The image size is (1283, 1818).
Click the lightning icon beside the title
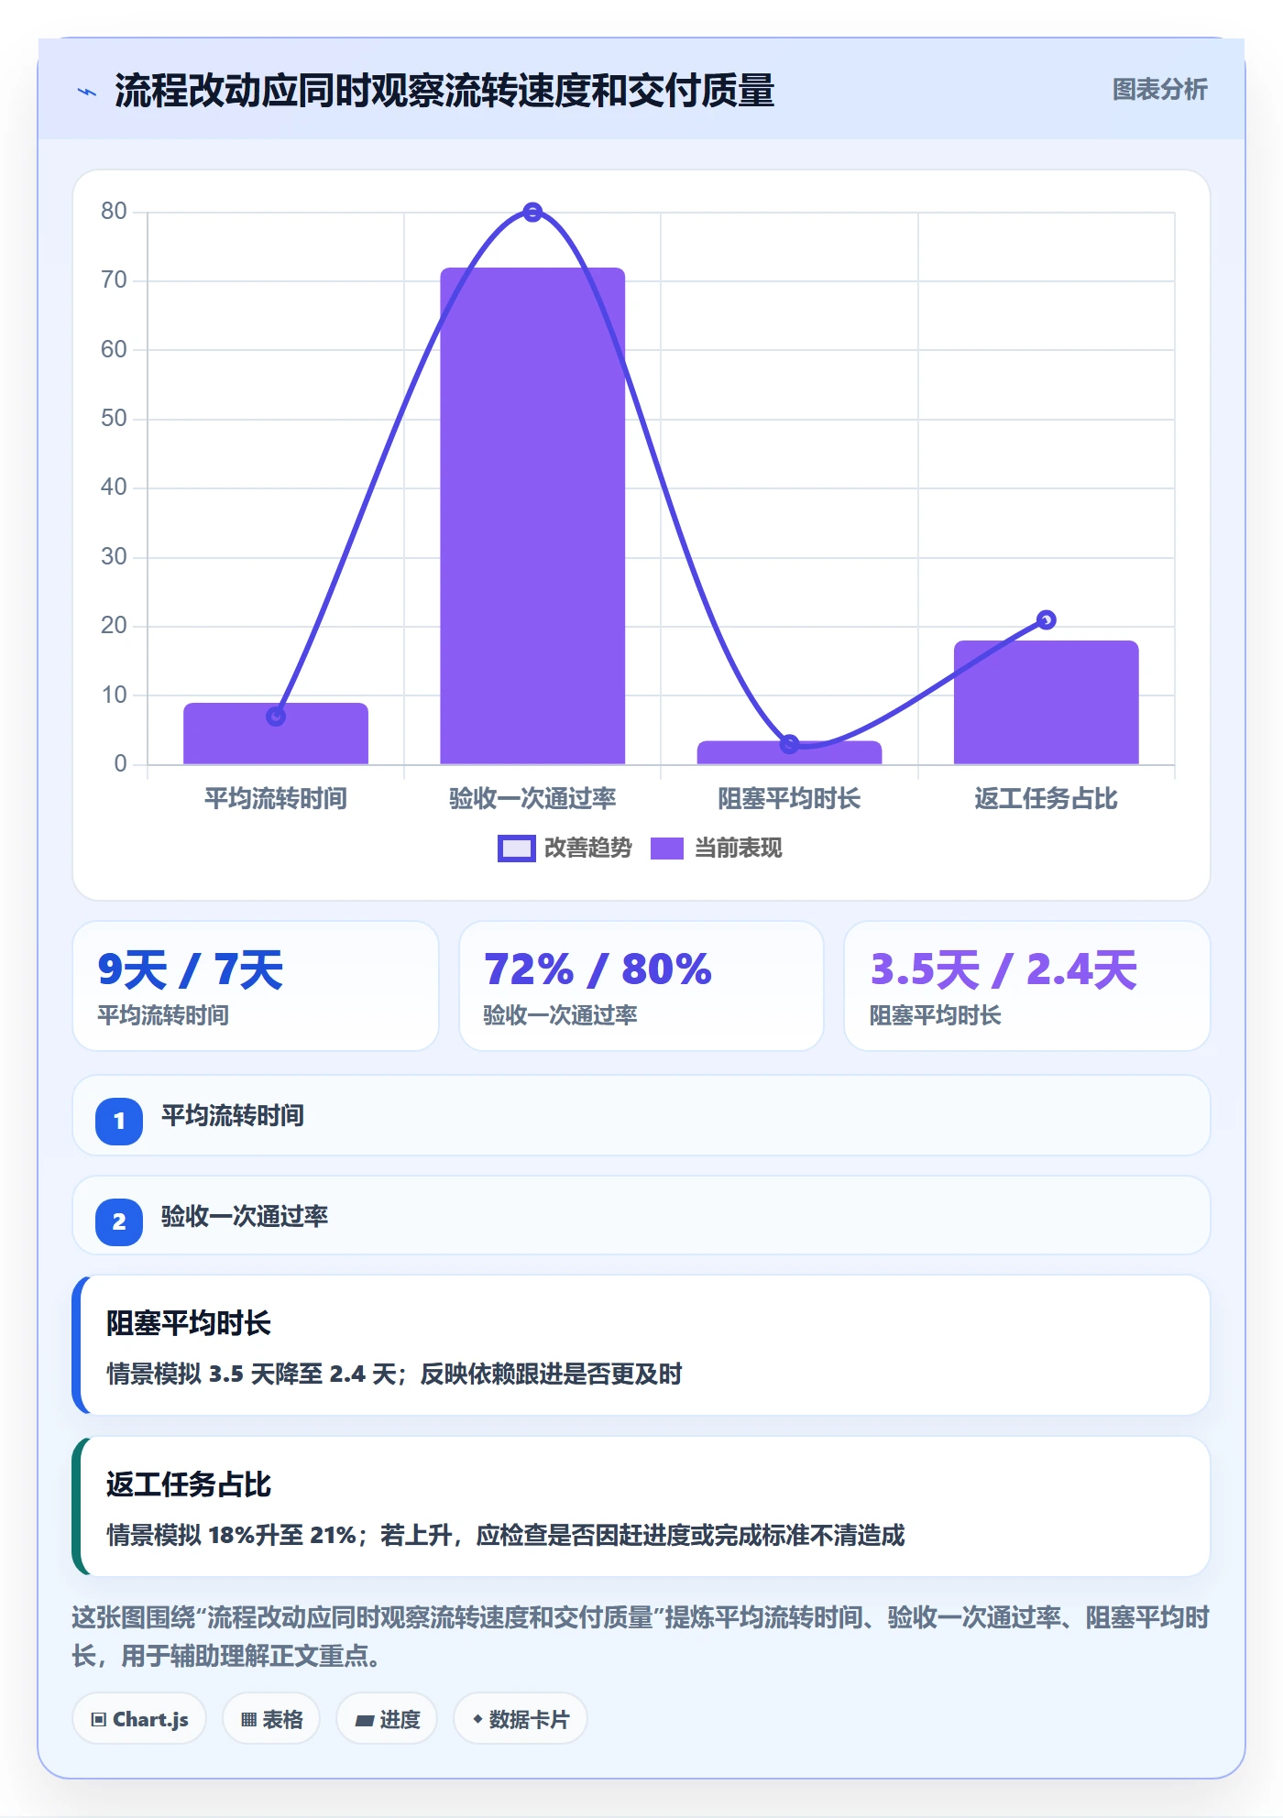pos(87,92)
